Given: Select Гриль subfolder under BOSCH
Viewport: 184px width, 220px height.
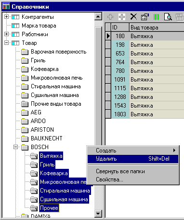Looking at the screenshot, I should pyautogui.click(x=47, y=165).
